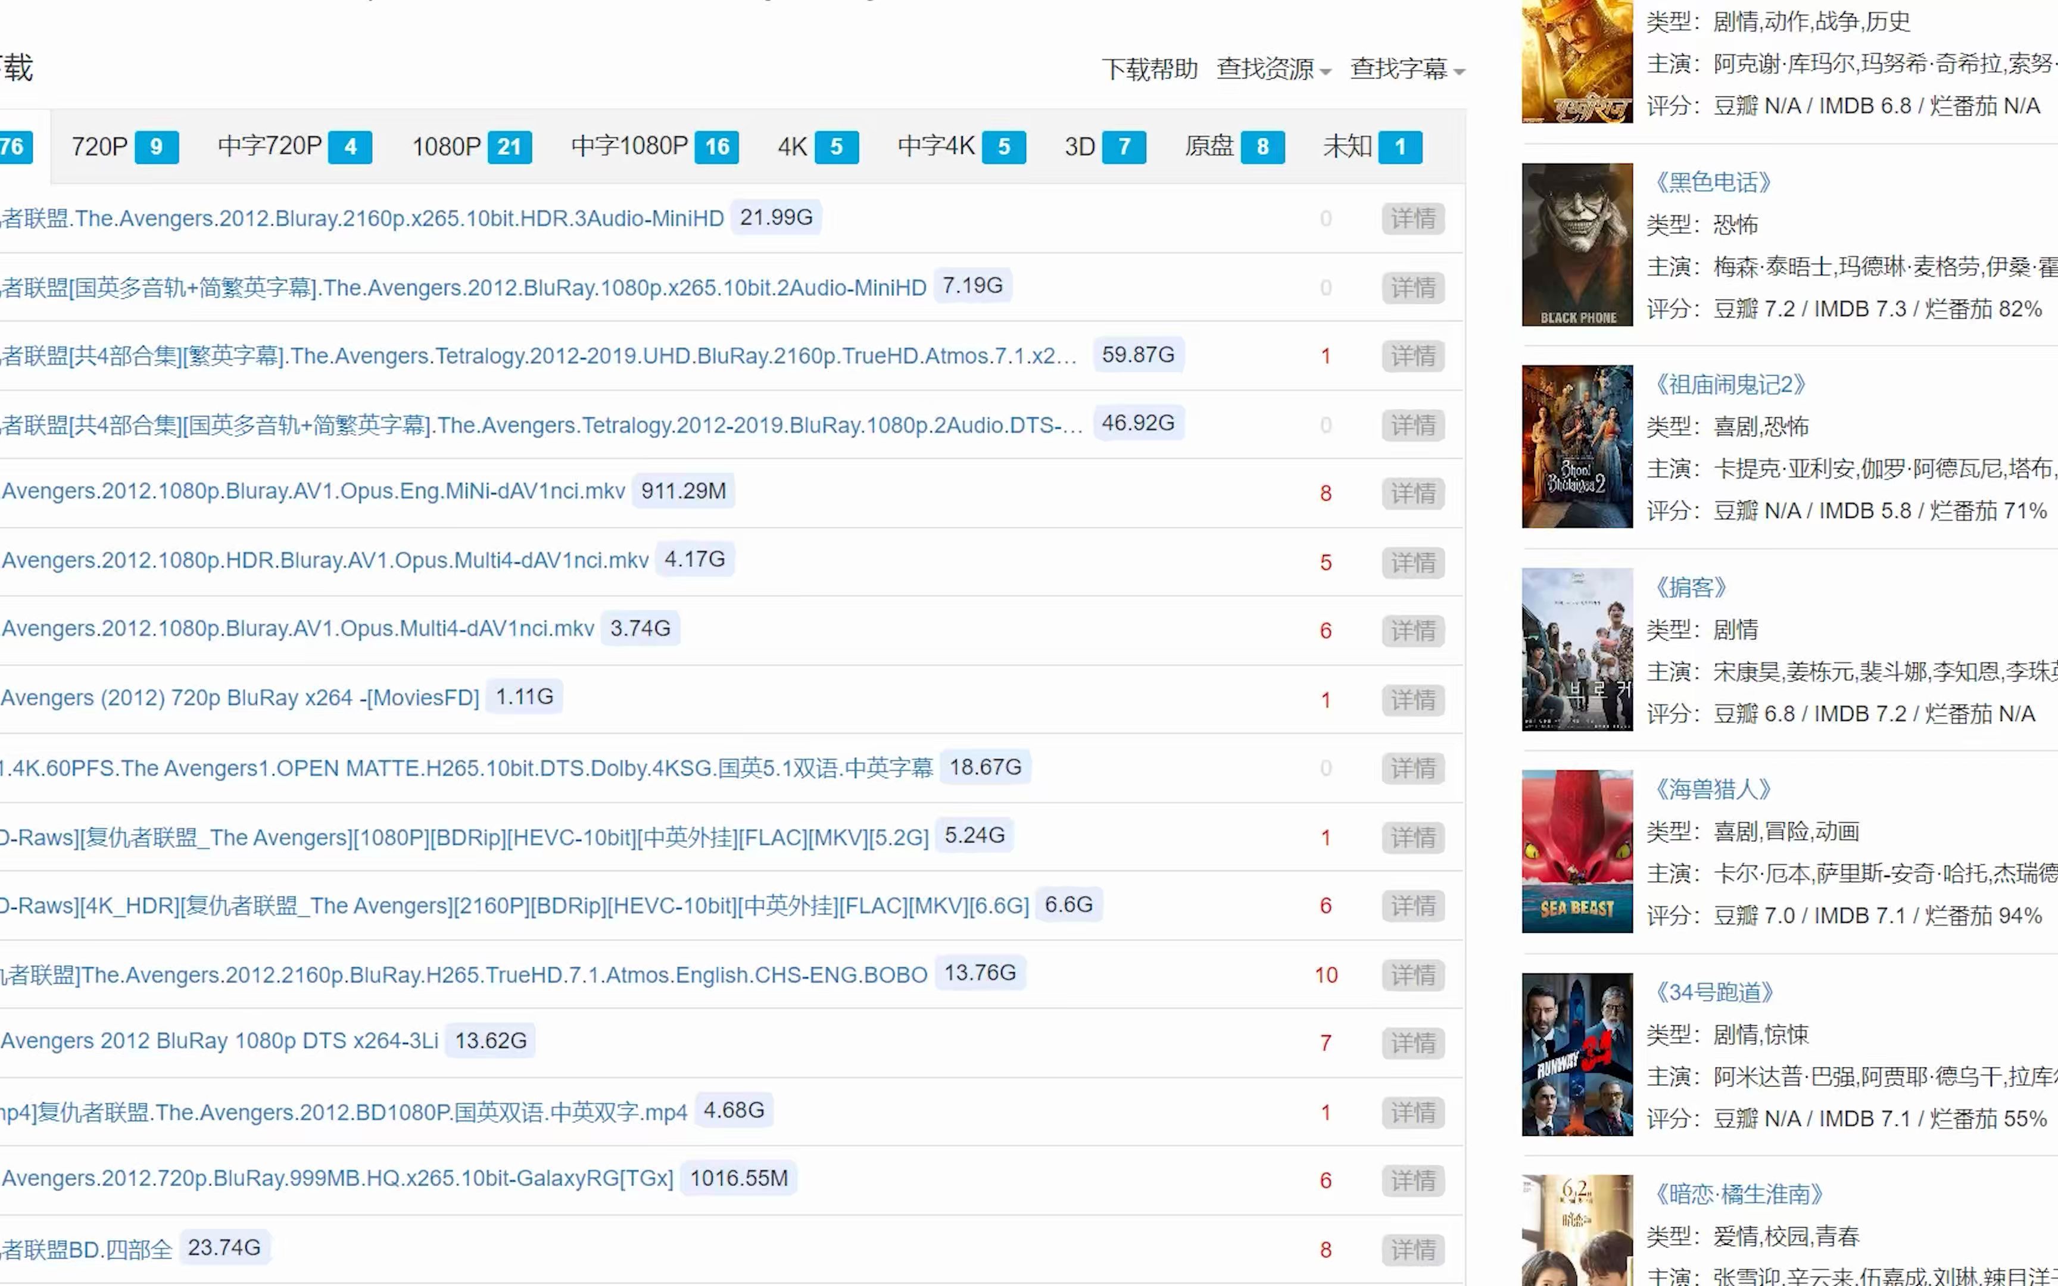This screenshot has width=2058, height=1286.
Task: Click the 暗恋·橘生淮南 poster thumbnail
Action: tap(1577, 1231)
